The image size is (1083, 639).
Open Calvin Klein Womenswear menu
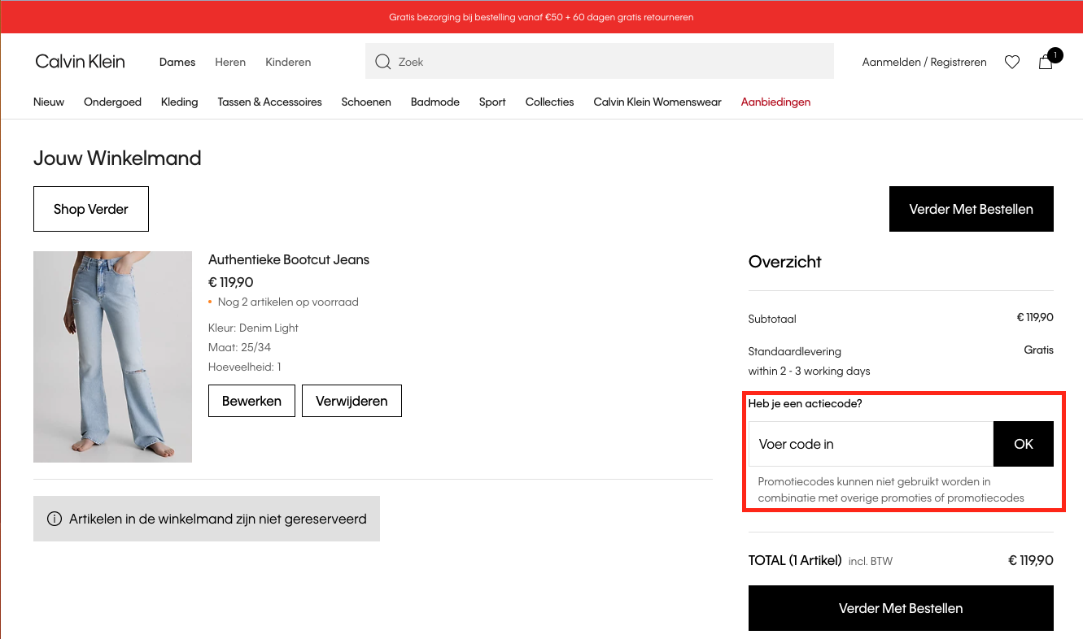[x=657, y=102]
